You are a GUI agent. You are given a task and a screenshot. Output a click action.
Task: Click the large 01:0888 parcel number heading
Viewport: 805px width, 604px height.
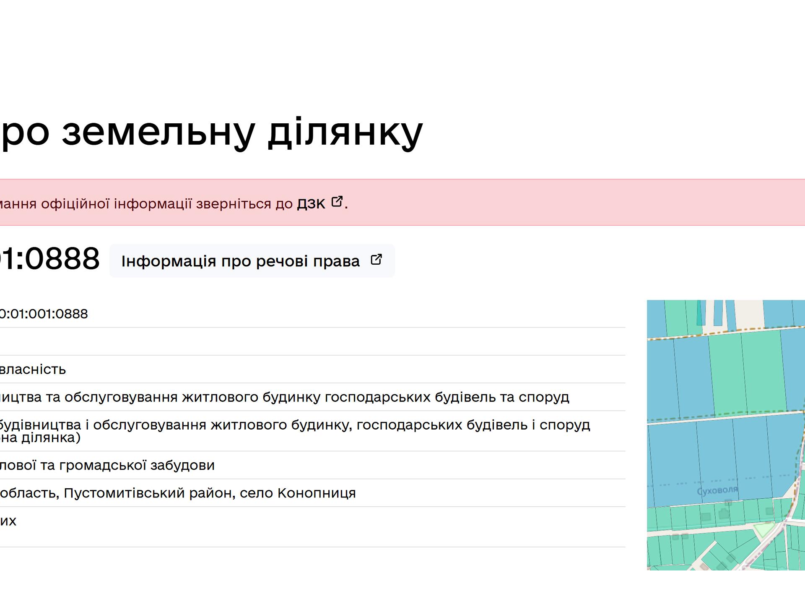pyautogui.click(x=49, y=258)
